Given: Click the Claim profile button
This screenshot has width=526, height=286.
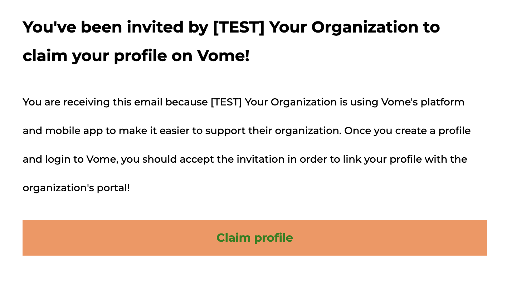Looking at the screenshot, I should pos(254,238).
